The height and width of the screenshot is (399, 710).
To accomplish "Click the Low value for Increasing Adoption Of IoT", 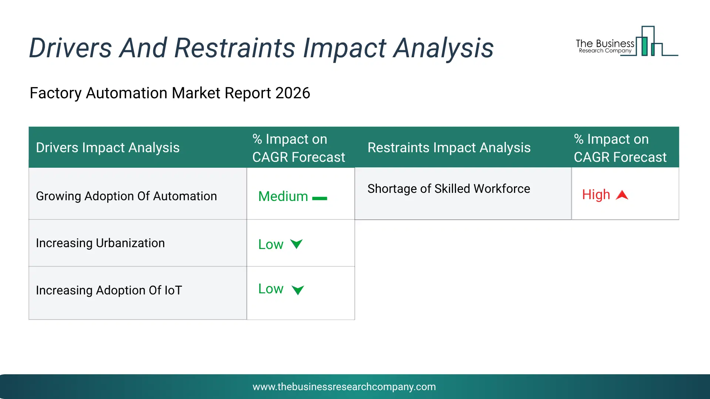I will click(x=271, y=289).
